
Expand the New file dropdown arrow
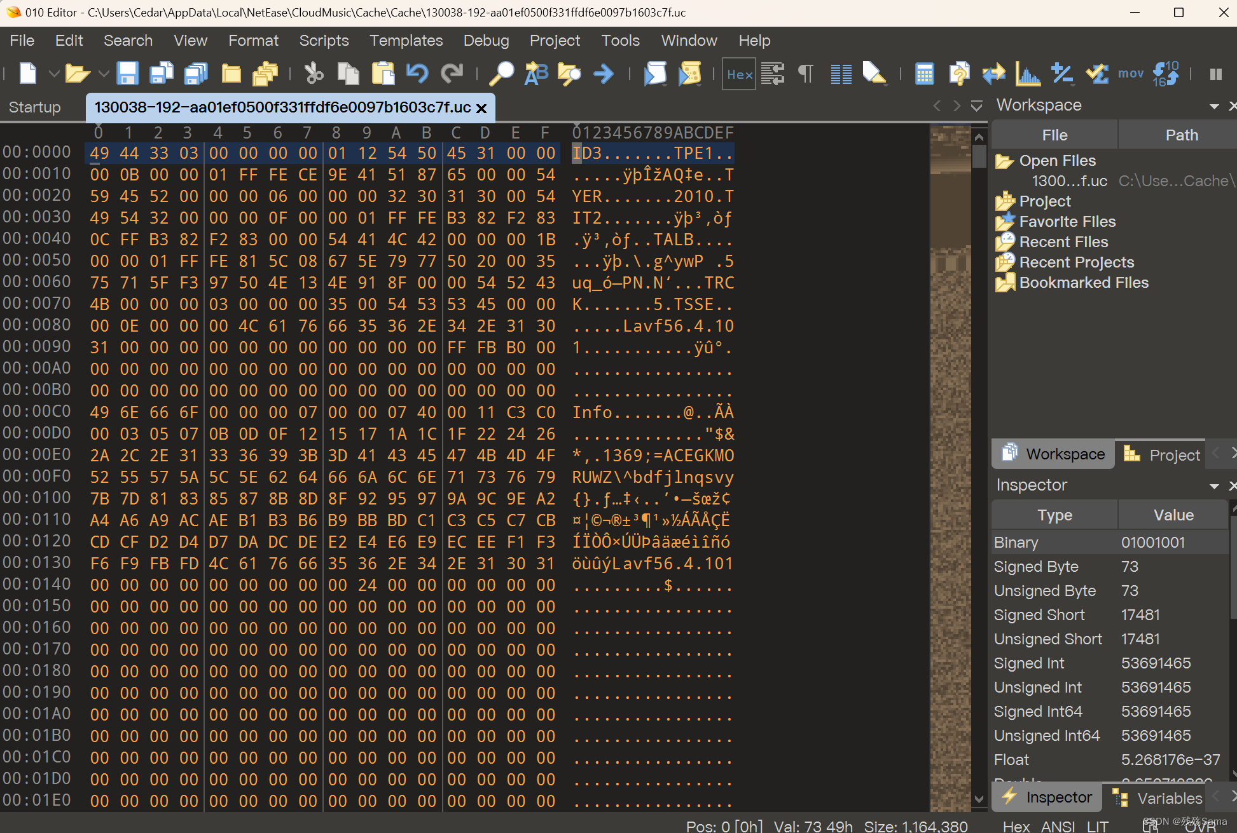coord(54,74)
